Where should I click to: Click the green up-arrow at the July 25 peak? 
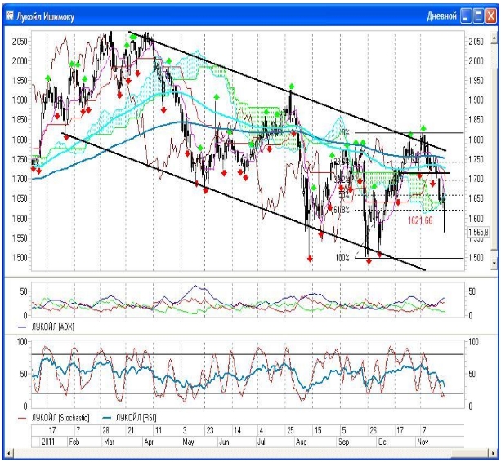click(x=292, y=87)
